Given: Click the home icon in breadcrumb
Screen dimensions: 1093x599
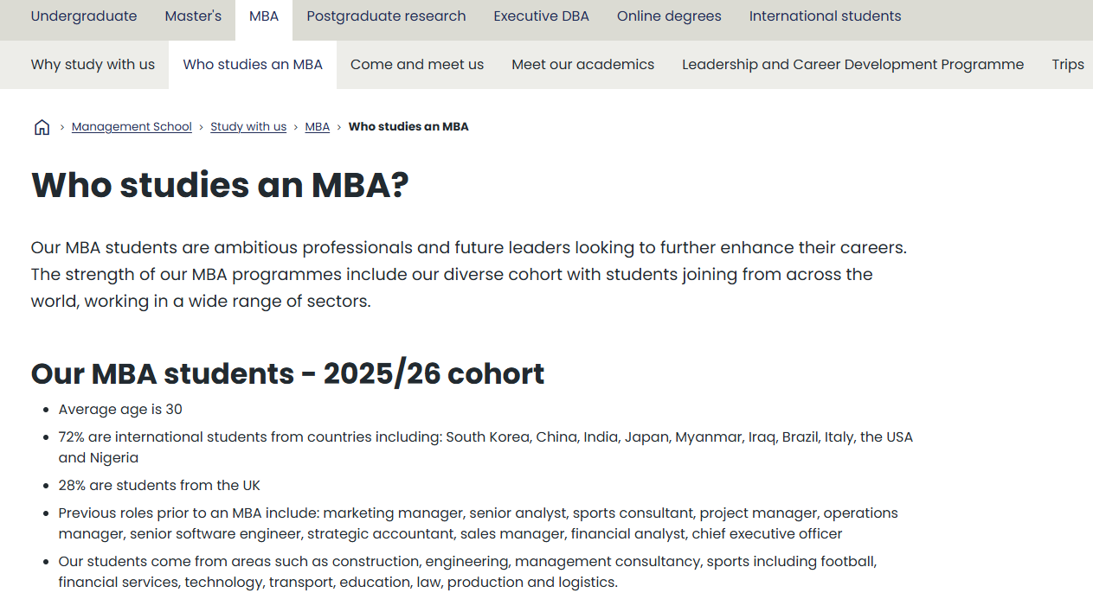Looking at the screenshot, I should pyautogui.click(x=42, y=127).
